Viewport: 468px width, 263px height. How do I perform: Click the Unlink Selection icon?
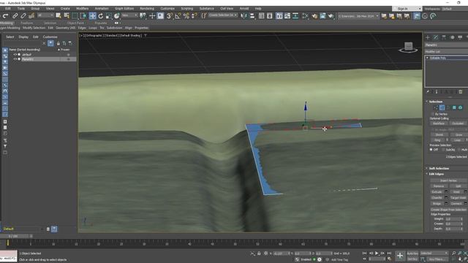tap(23, 16)
